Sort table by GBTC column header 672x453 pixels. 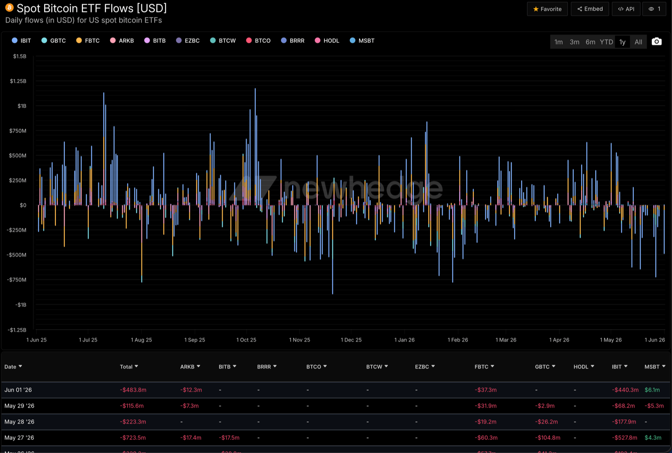[x=545, y=367]
